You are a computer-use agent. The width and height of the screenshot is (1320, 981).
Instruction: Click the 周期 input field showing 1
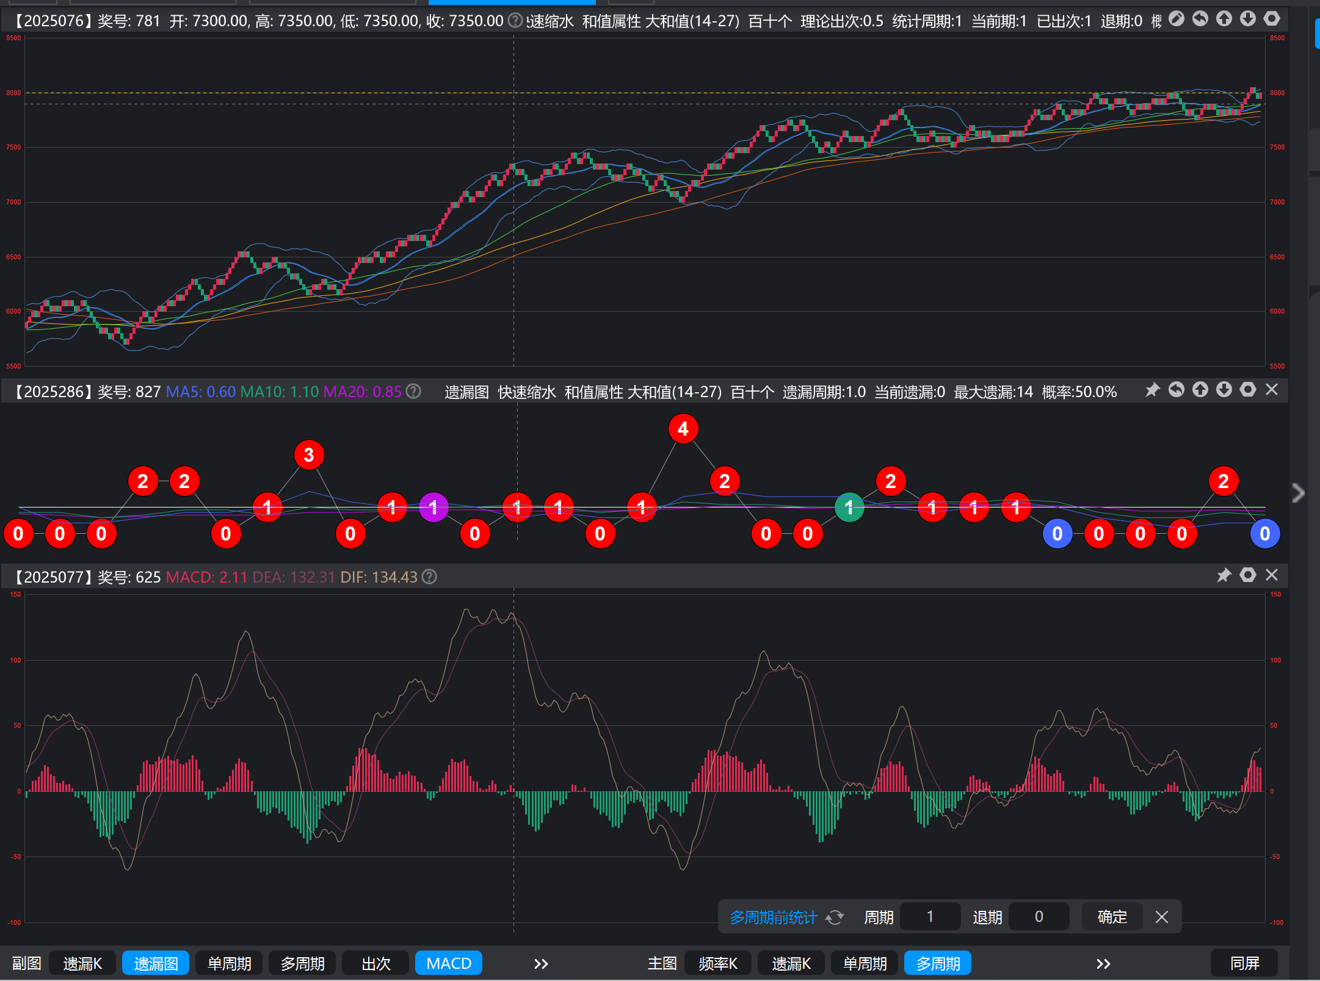pos(930,917)
